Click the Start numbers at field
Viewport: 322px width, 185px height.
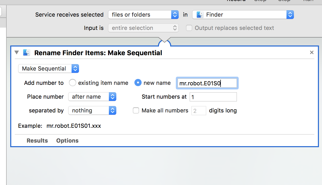213,97
